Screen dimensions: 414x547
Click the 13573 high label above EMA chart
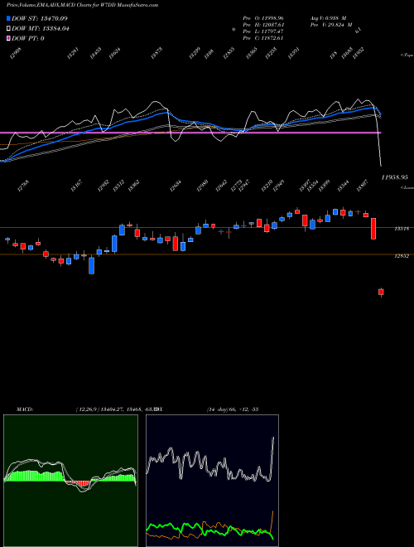coord(157,53)
